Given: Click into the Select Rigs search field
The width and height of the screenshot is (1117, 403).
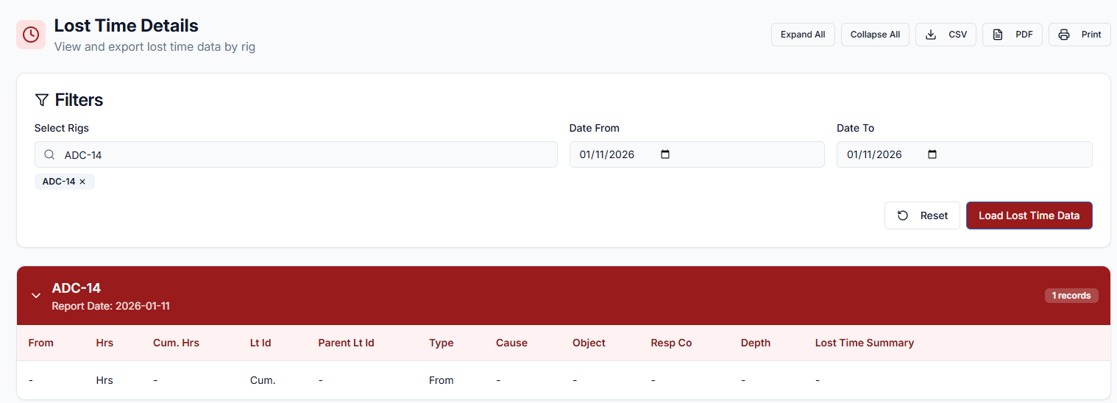Looking at the screenshot, I should coord(294,154).
